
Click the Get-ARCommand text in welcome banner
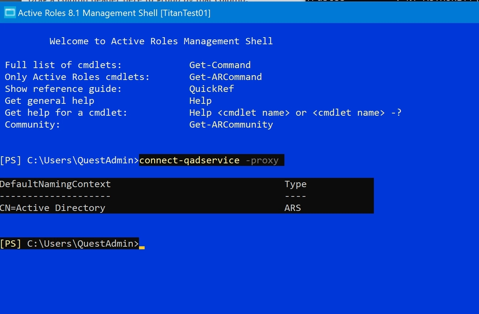(225, 77)
